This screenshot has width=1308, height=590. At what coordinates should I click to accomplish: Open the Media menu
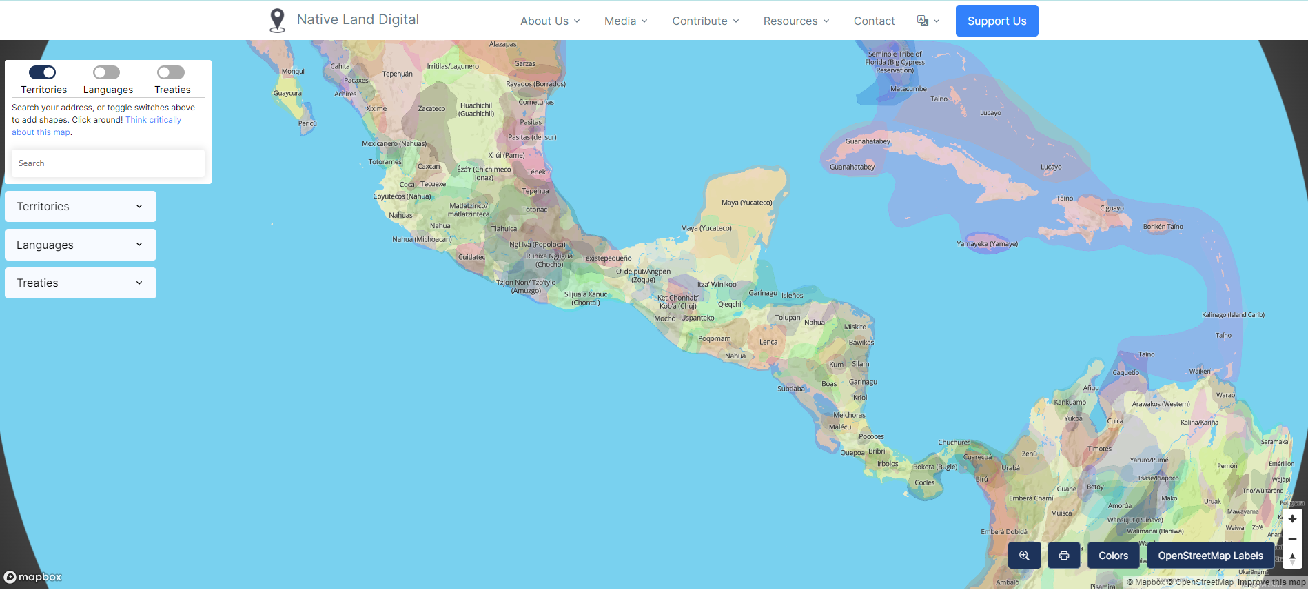[626, 21]
